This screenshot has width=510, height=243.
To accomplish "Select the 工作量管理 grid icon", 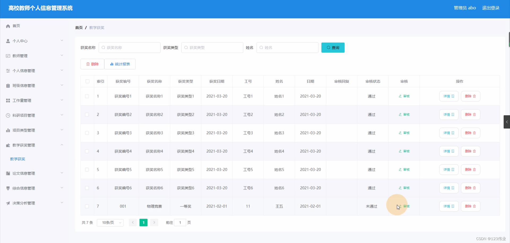I will (8, 100).
